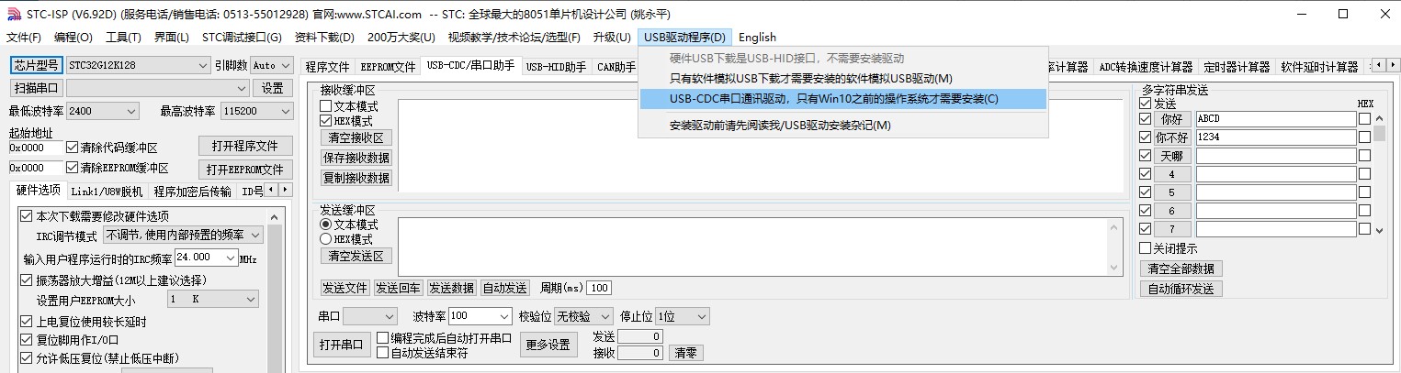Open the 资料下载(D) menu
1401x373 pixels.
pos(324,38)
